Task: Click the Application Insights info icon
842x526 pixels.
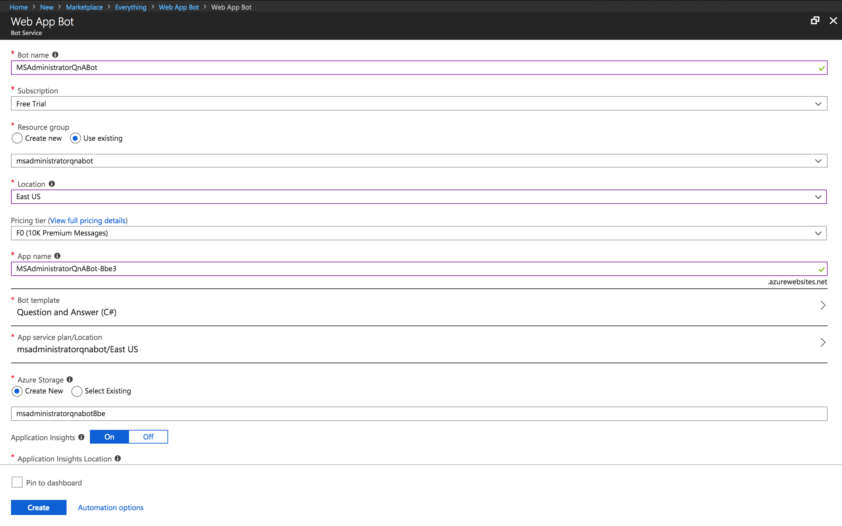Action: [x=81, y=437]
